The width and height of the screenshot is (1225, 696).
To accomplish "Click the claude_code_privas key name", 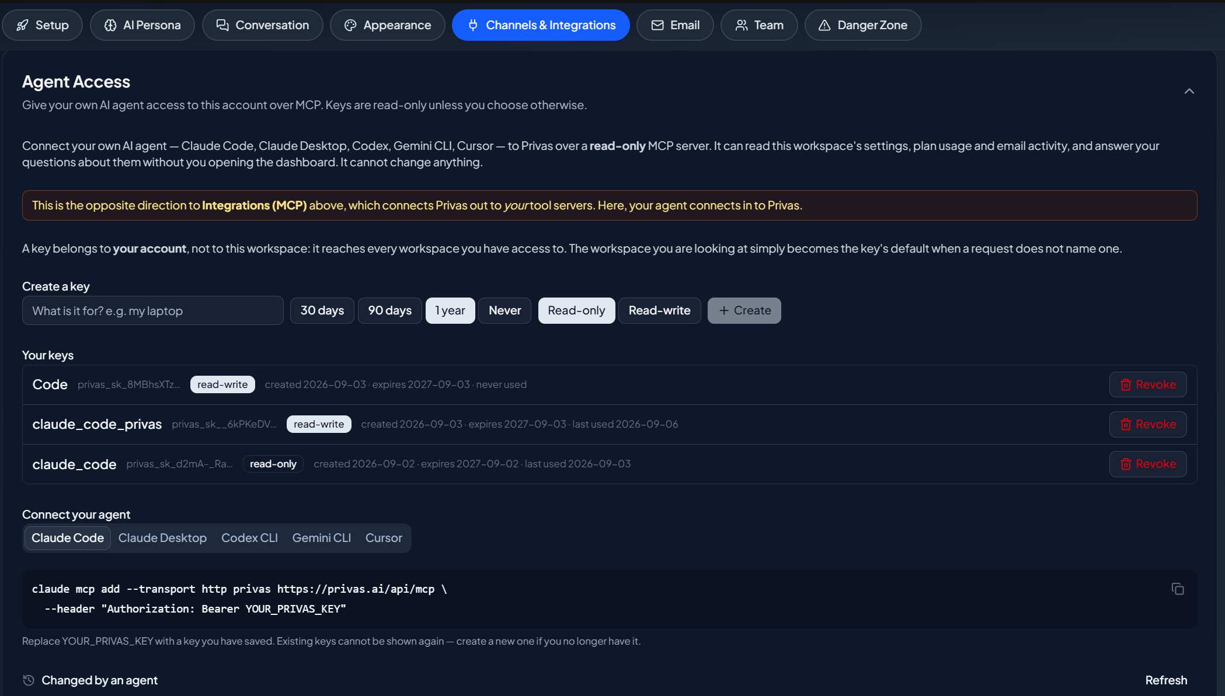I will (97, 424).
